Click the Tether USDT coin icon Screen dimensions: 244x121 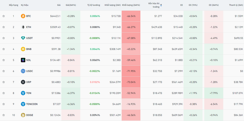pos(23,38)
